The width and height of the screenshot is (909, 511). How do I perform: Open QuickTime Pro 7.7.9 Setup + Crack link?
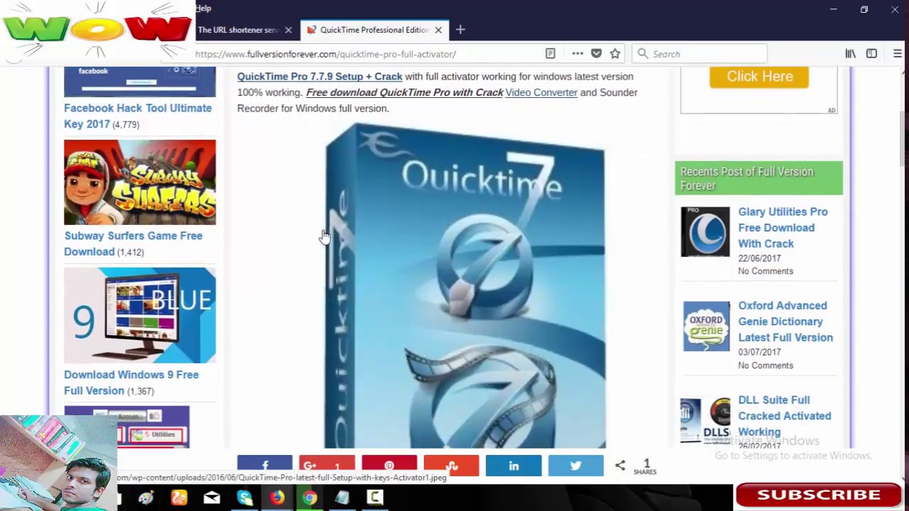(320, 77)
